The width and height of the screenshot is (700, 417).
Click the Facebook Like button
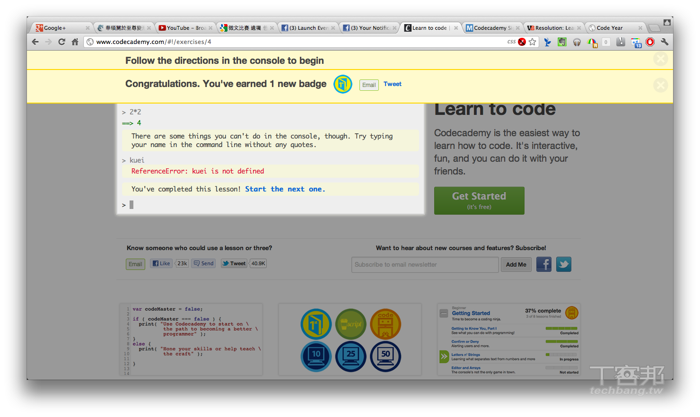point(161,263)
